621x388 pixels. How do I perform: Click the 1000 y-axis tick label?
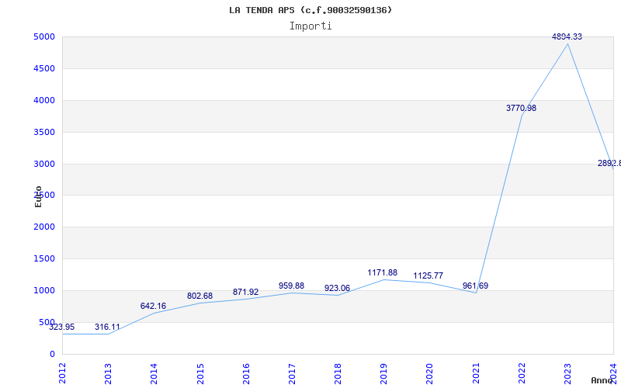click(x=44, y=290)
